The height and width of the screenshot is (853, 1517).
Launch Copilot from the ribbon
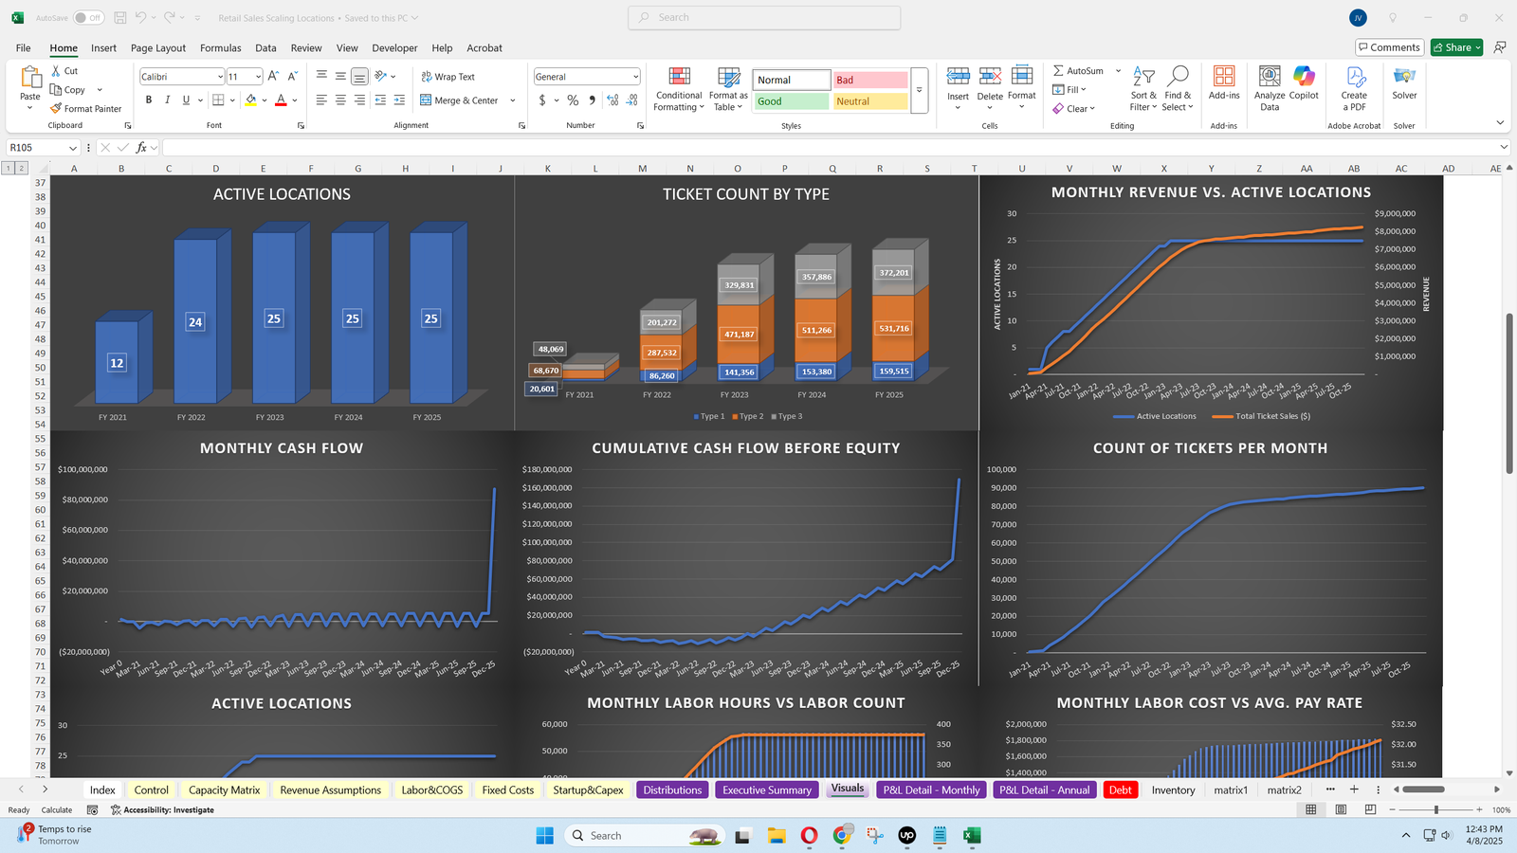click(1304, 78)
